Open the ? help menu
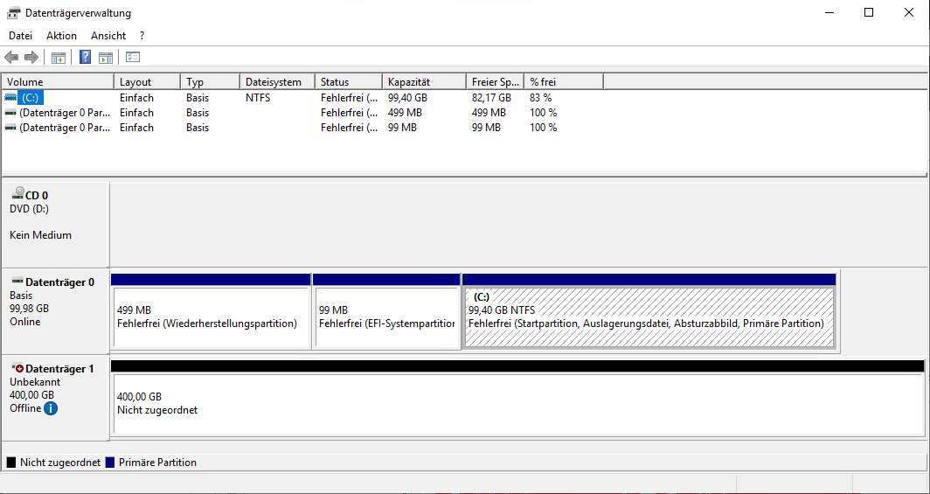Screen dimensions: 930x494 coord(142,36)
